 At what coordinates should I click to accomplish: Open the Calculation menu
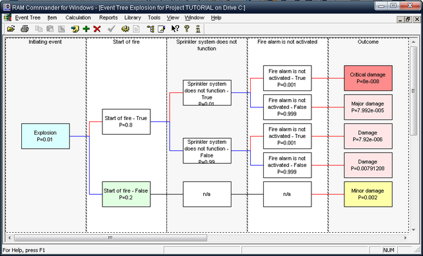click(x=78, y=18)
